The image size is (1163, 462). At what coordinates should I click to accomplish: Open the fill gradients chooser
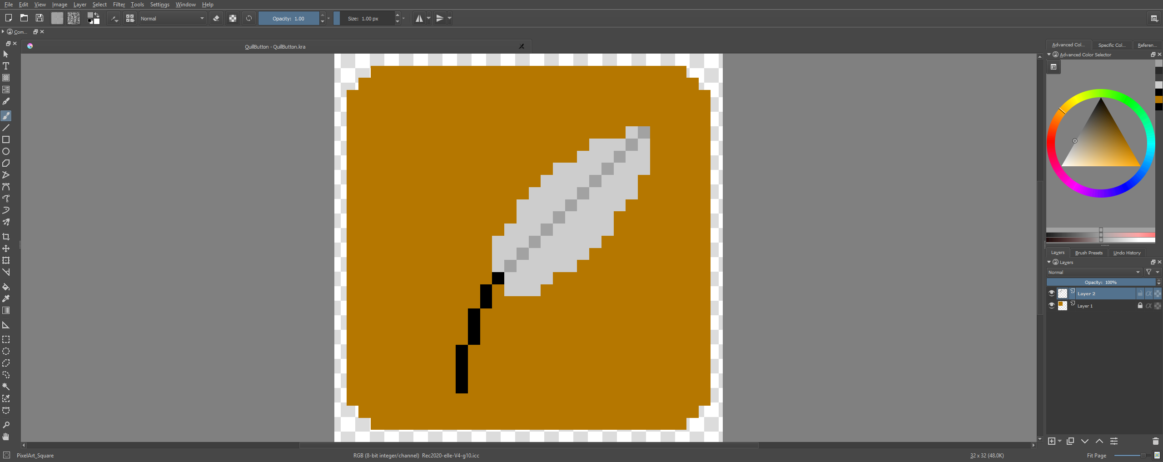[x=57, y=18]
